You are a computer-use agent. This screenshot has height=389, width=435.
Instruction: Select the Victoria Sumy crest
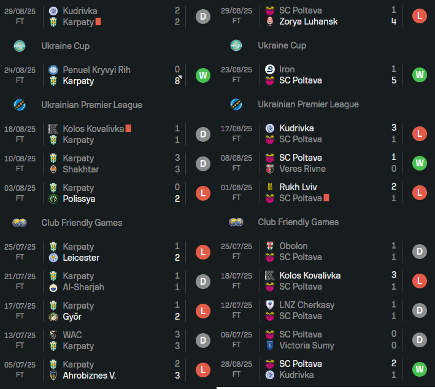pos(270,345)
